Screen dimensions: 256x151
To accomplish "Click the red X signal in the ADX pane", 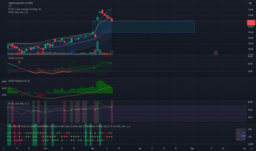I will [19, 62].
